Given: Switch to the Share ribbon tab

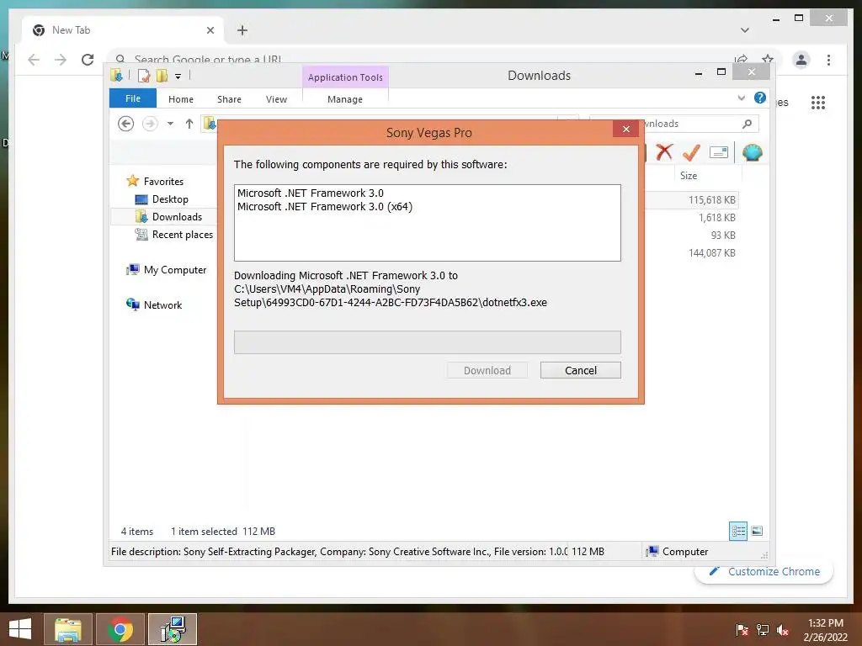Looking at the screenshot, I should click(x=229, y=99).
